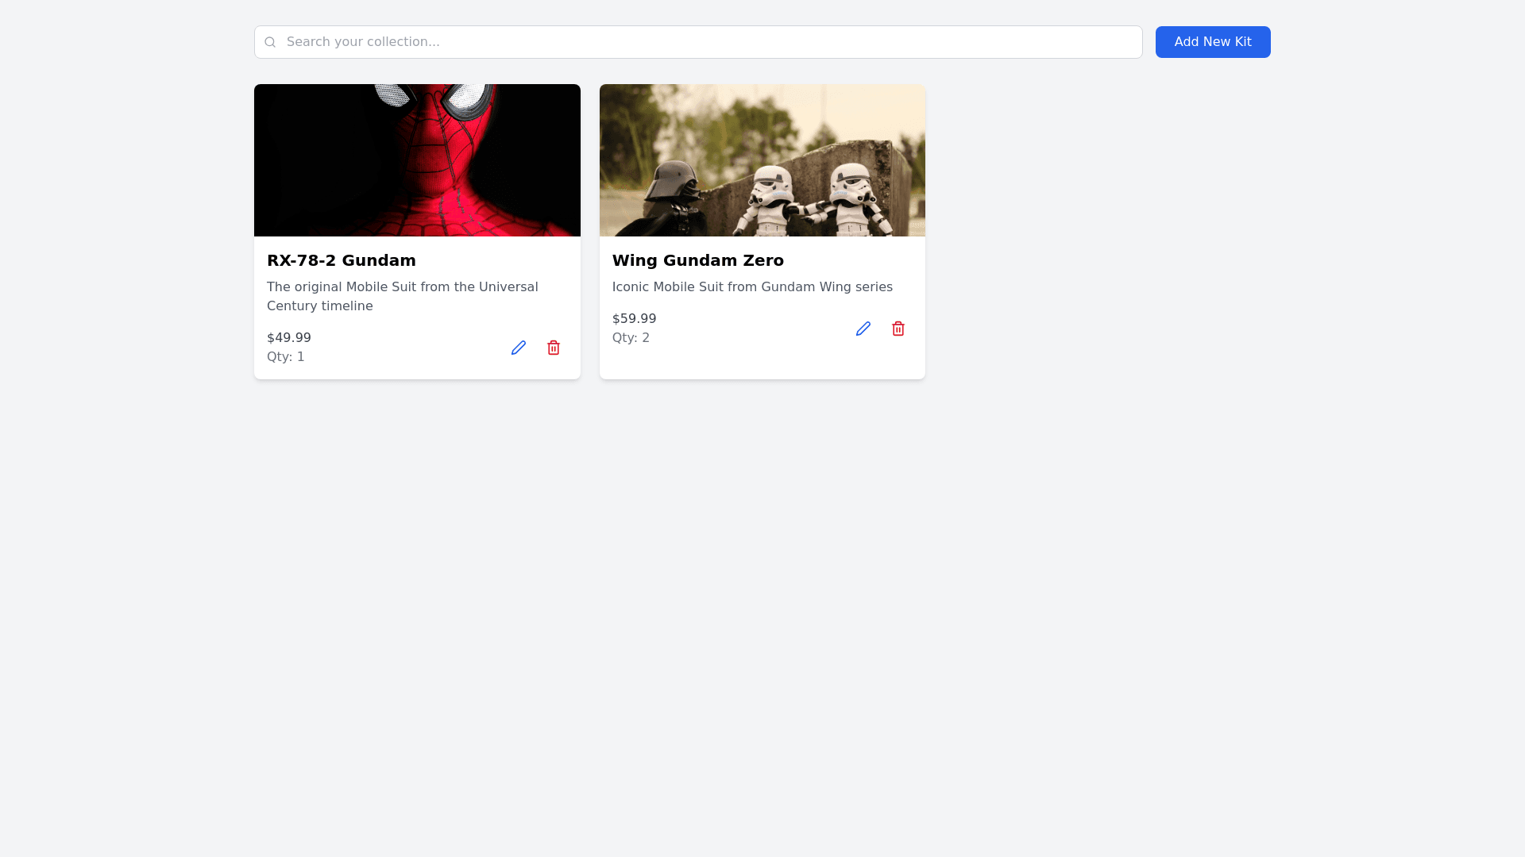Open the Spider-Man image thumbnail
The image size is (1525, 857).
point(417,160)
